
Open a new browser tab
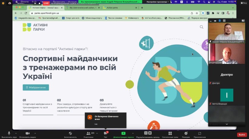pyautogui.click(x=142, y=8)
